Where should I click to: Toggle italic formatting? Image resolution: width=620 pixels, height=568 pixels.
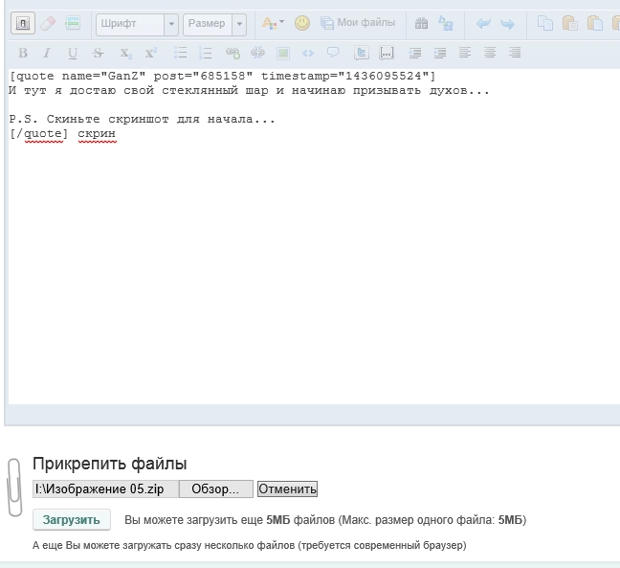tap(48, 53)
